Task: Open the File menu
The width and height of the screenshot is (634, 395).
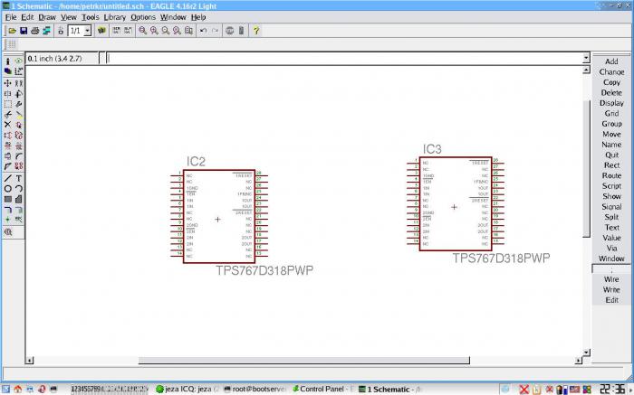Action: pos(11,17)
